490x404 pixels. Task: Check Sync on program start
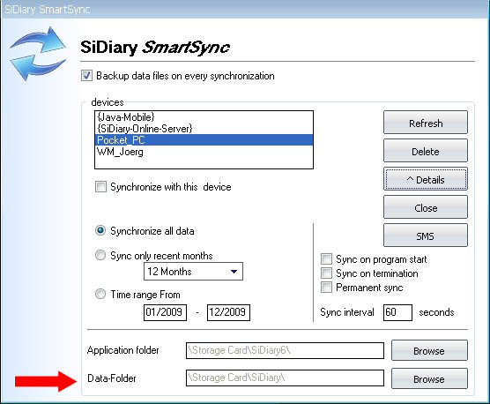pyautogui.click(x=326, y=259)
